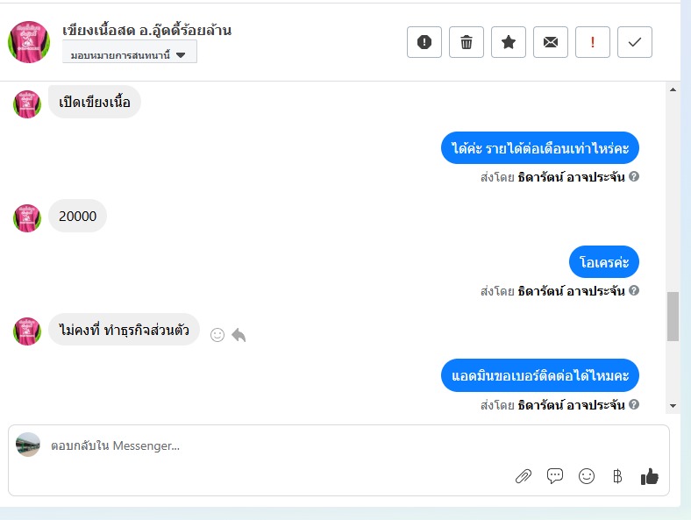This screenshot has width=691, height=520.
Task: React with emoji to ไม่คงที่ message
Action: (x=217, y=335)
